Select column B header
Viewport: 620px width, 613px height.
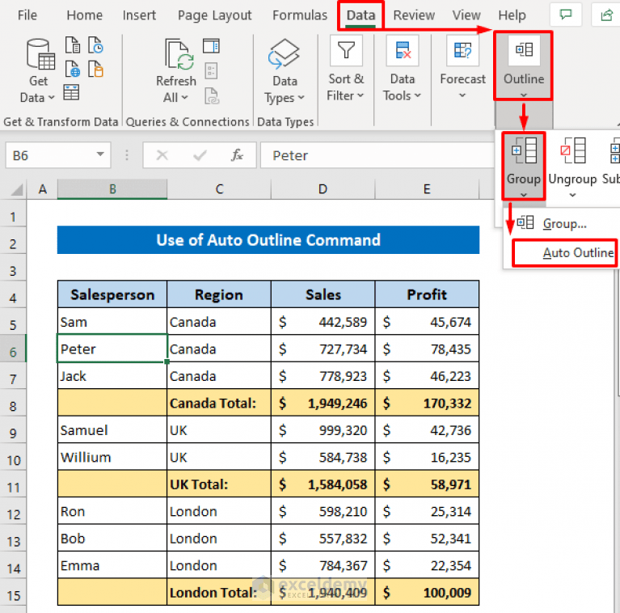(x=112, y=189)
